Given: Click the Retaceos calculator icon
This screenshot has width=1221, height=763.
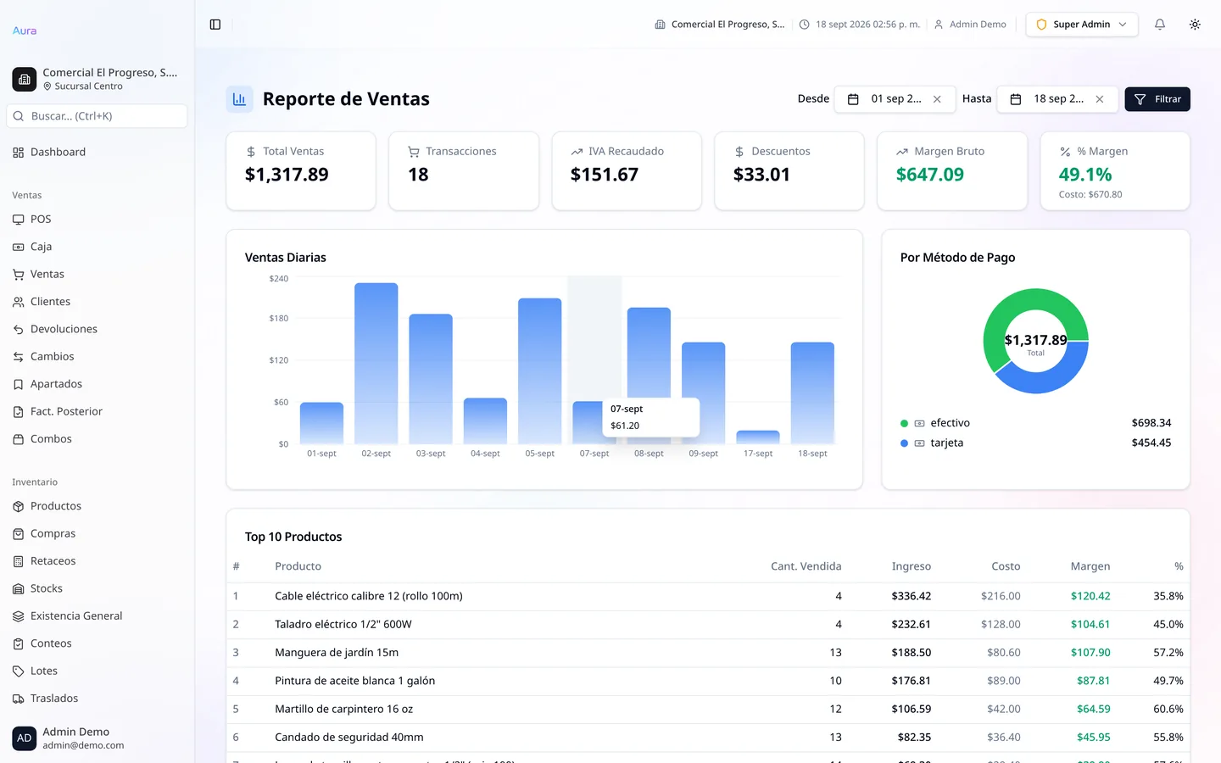Looking at the screenshot, I should [19, 561].
